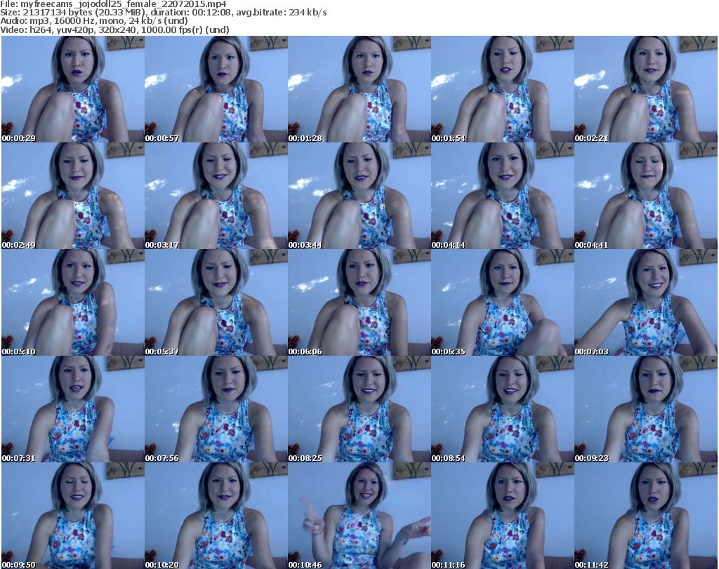Image resolution: width=719 pixels, height=569 pixels.
Task: Select the thumbnail stamped 00:01:28
Action: (x=359, y=89)
